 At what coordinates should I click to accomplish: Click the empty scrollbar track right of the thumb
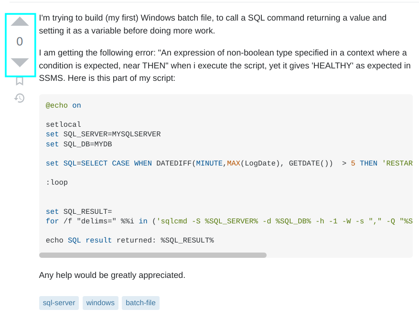pos(339,255)
